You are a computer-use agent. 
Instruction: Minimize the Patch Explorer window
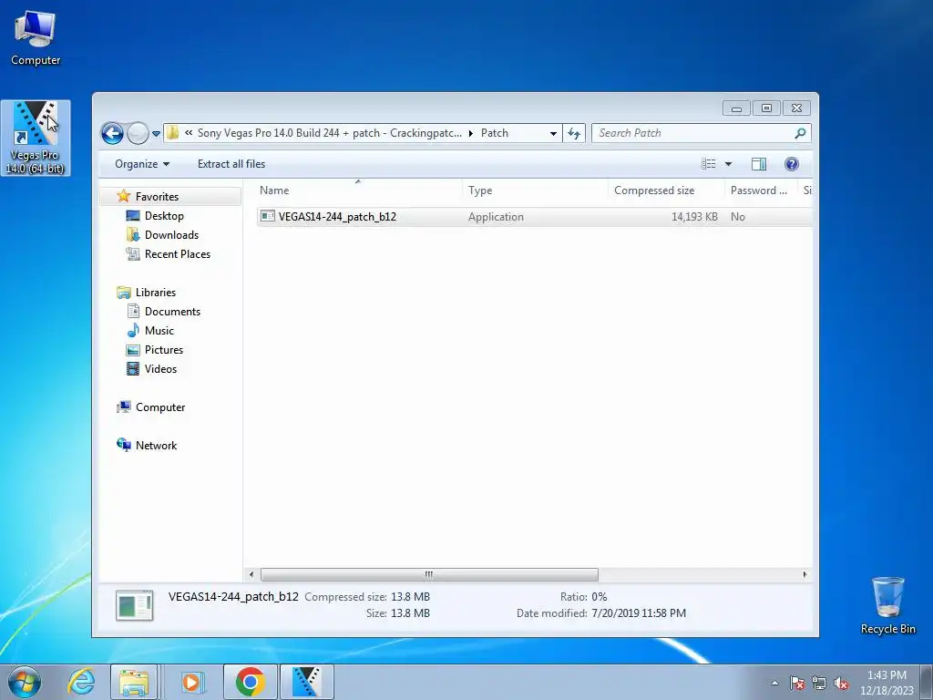[x=736, y=108]
